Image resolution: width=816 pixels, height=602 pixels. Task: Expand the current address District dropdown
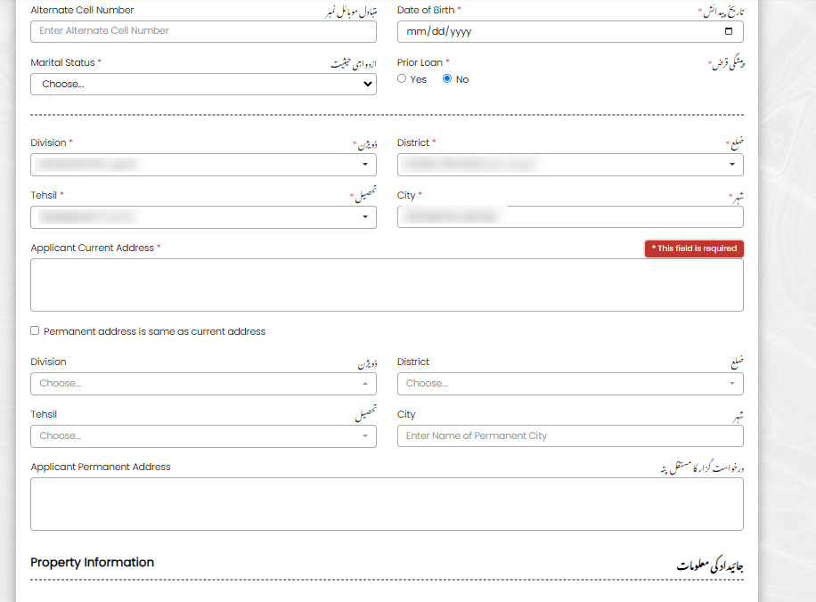570,165
